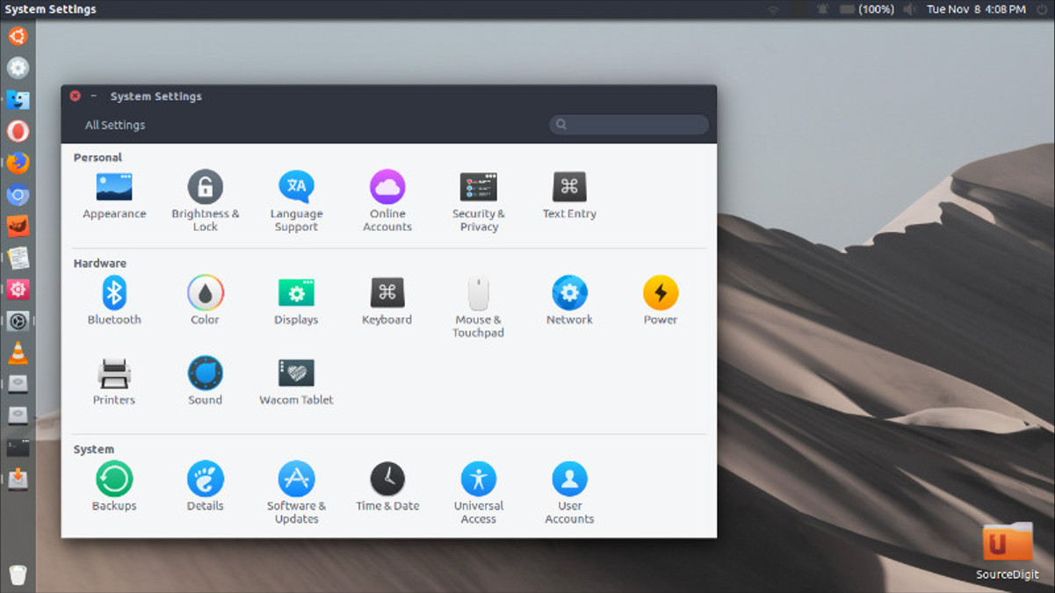Click the settings search field
This screenshot has height=593, width=1055.
click(x=629, y=125)
